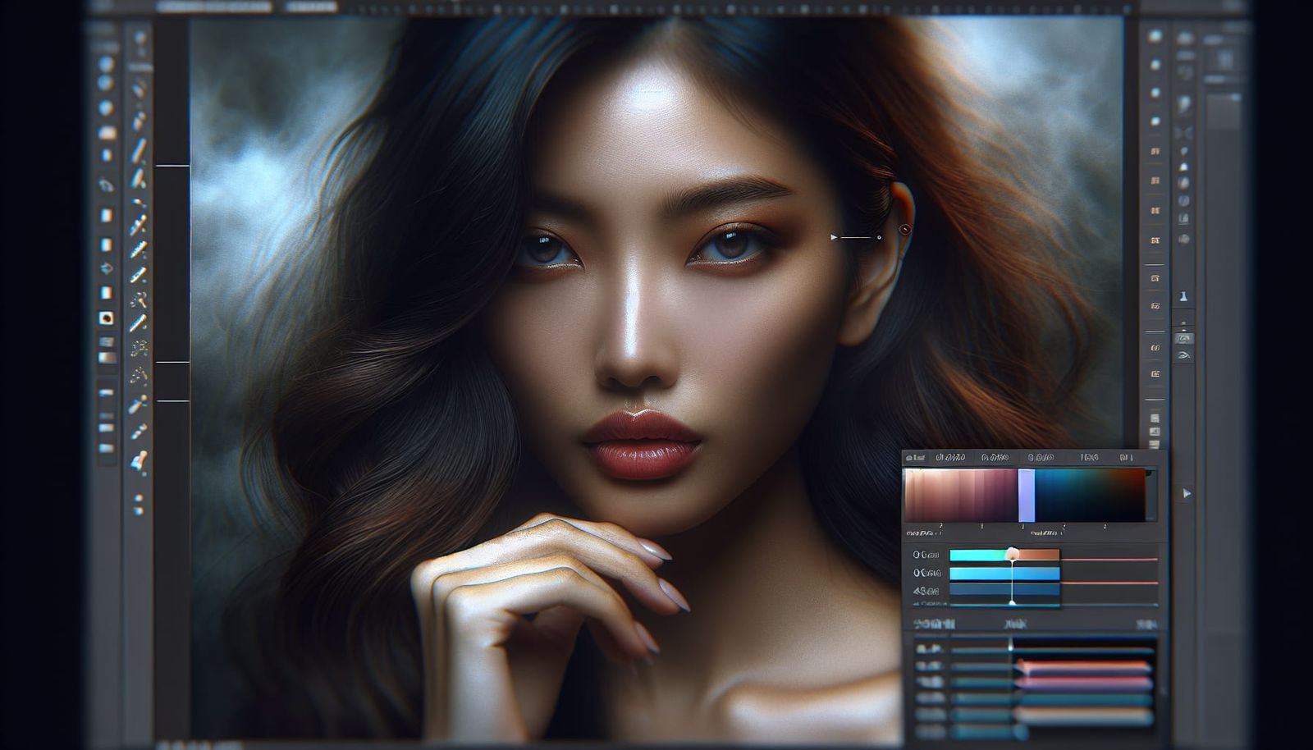
Task: Pick the pink-maroon gradient swatch in the color panel
Action: point(961,495)
